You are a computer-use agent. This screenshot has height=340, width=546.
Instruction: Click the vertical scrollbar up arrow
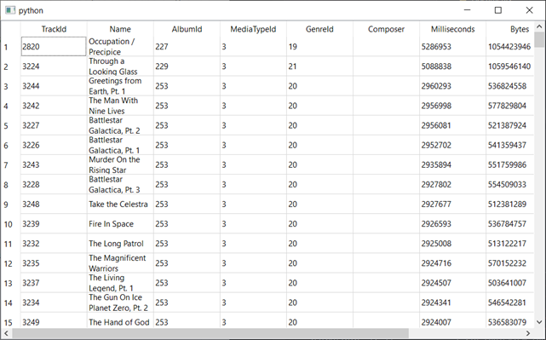click(x=539, y=26)
